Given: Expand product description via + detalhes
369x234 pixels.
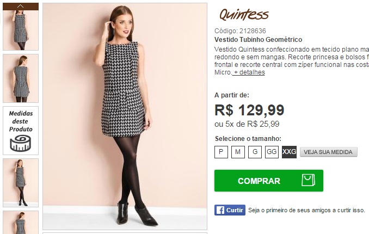Looking at the screenshot, I should point(249,72).
